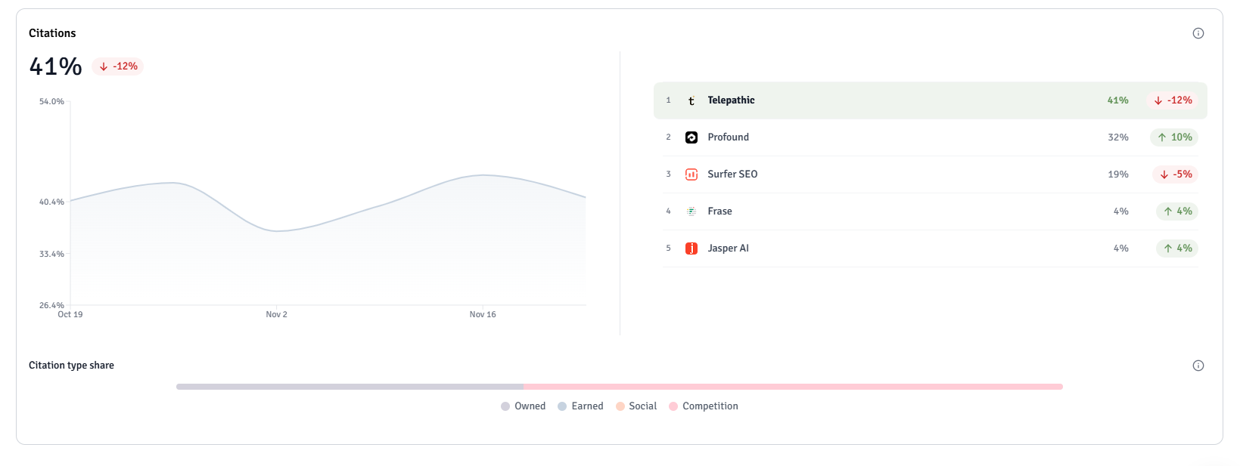Click the 26.4% y-axis label

(51, 305)
